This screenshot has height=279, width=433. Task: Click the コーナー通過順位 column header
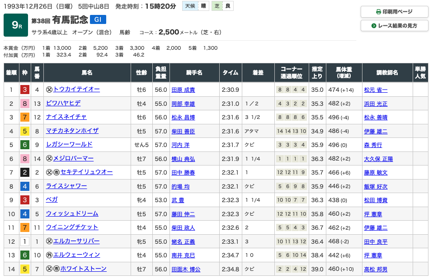pyautogui.click(x=291, y=73)
